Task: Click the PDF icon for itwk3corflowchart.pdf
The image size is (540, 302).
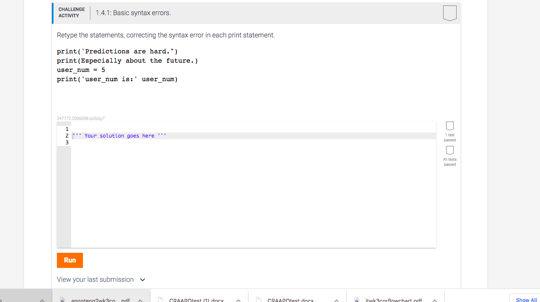Action: (356, 299)
